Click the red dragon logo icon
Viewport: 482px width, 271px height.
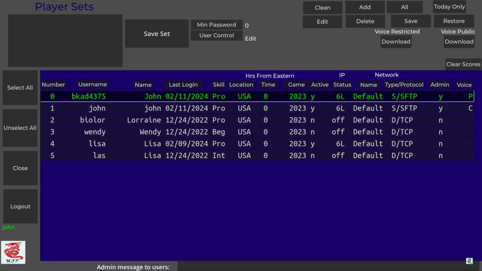tap(13, 252)
